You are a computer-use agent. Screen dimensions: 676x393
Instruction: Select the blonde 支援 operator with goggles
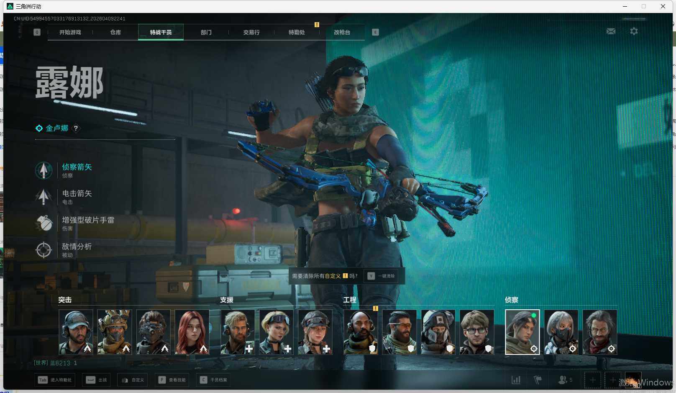tap(277, 332)
